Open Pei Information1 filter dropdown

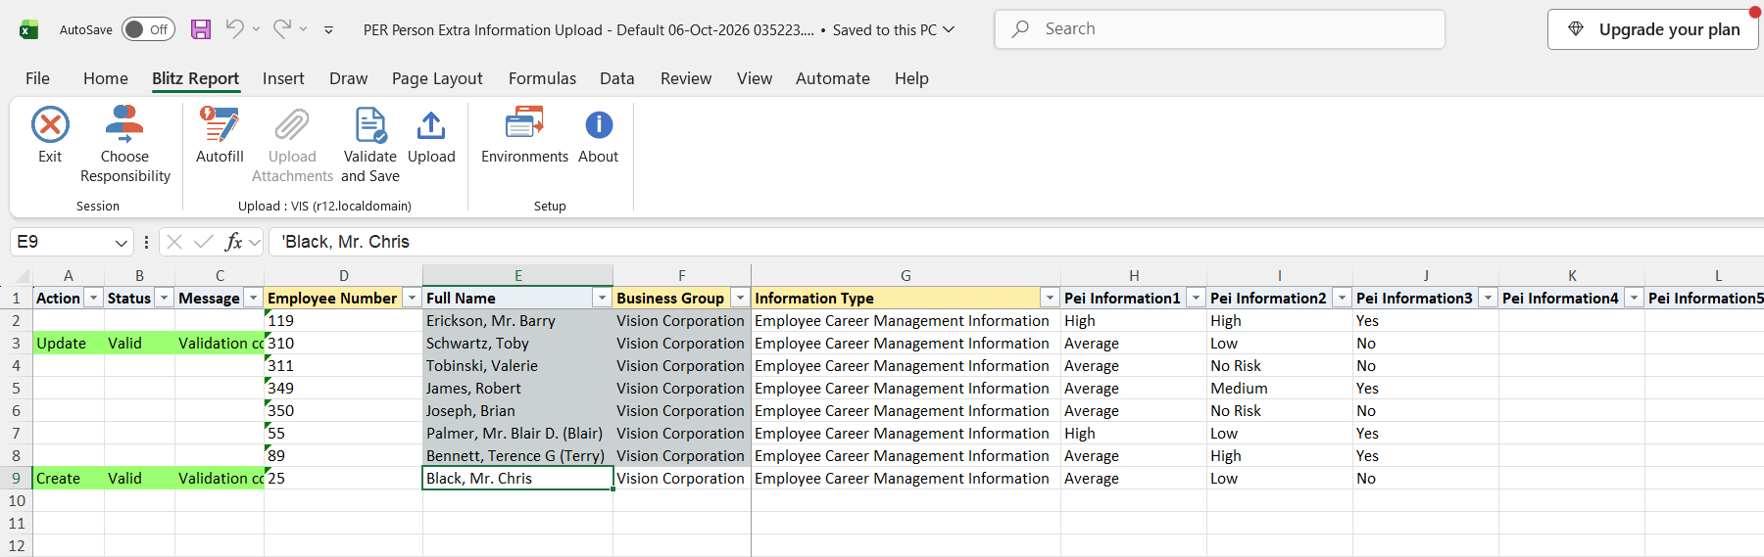pos(1197,298)
